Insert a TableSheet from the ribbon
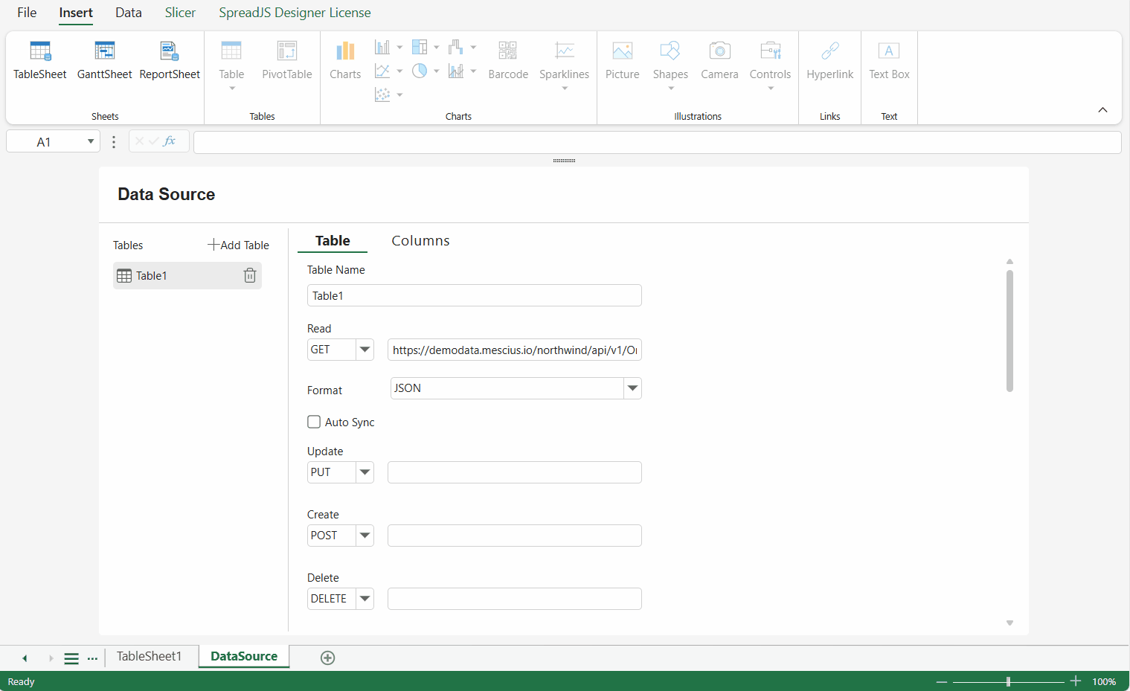The image size is (1130, 691). (x=40, y=60)
